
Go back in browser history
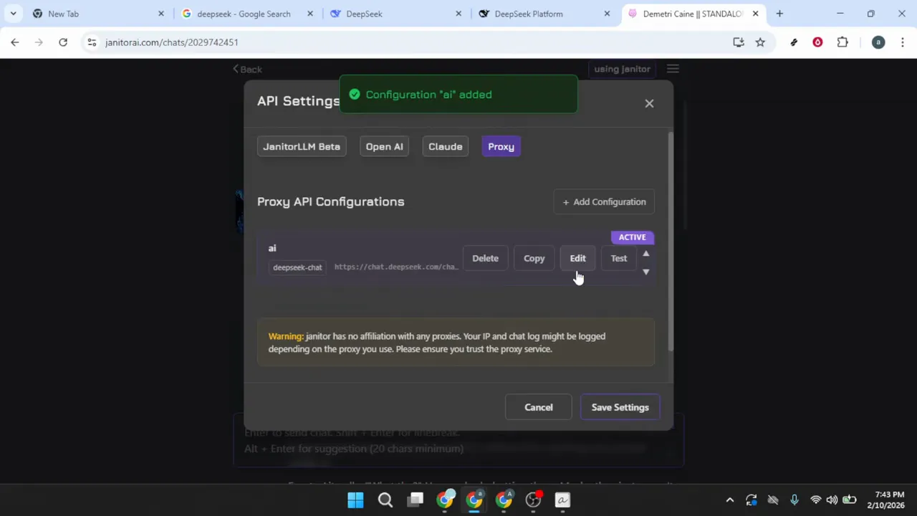point(15,42)
